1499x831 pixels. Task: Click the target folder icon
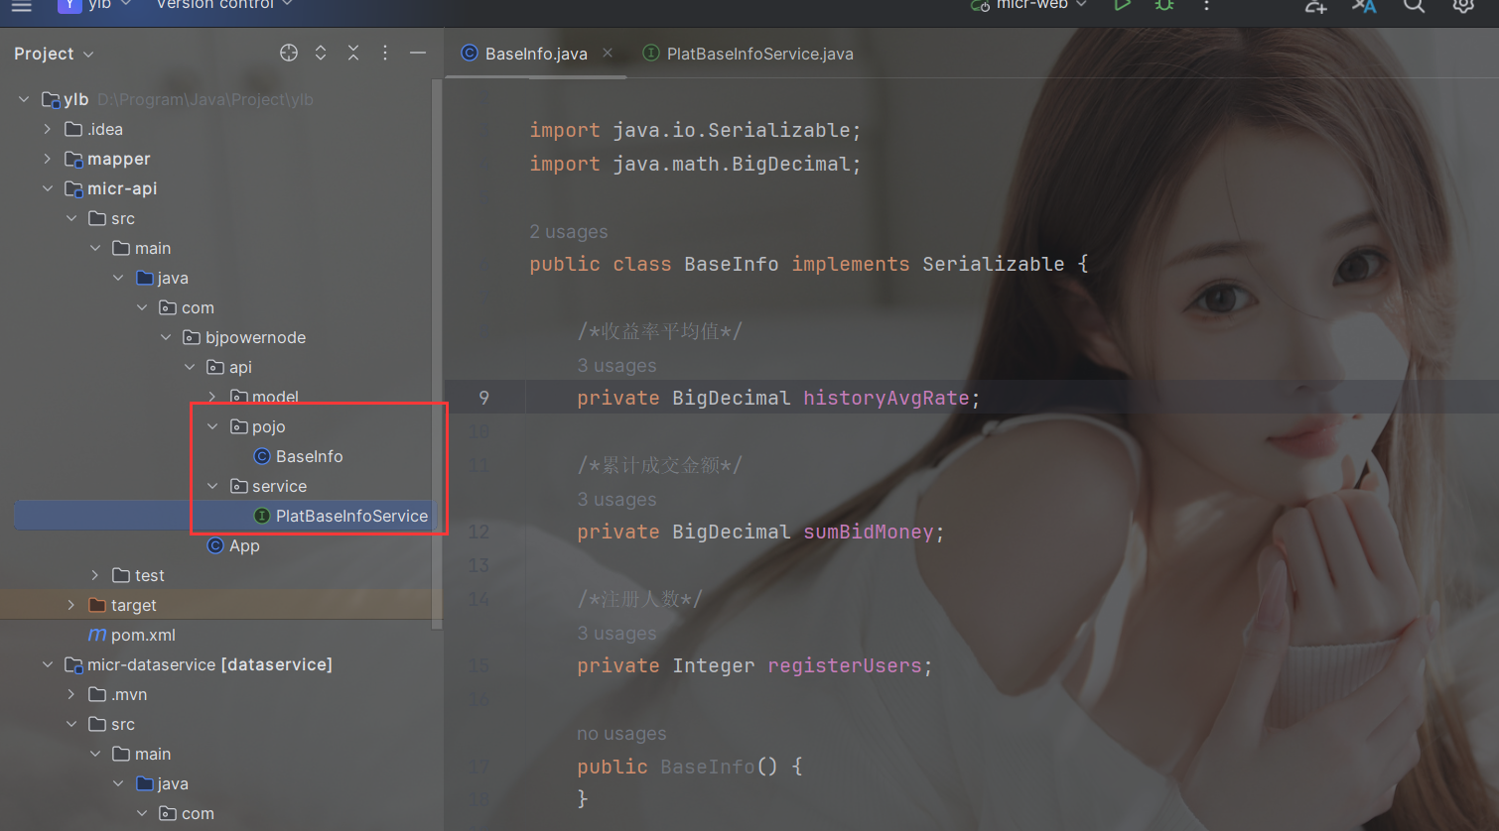tap(97, 605)
